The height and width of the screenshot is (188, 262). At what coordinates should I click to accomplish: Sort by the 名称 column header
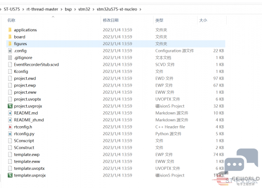[x=11, y=20]
